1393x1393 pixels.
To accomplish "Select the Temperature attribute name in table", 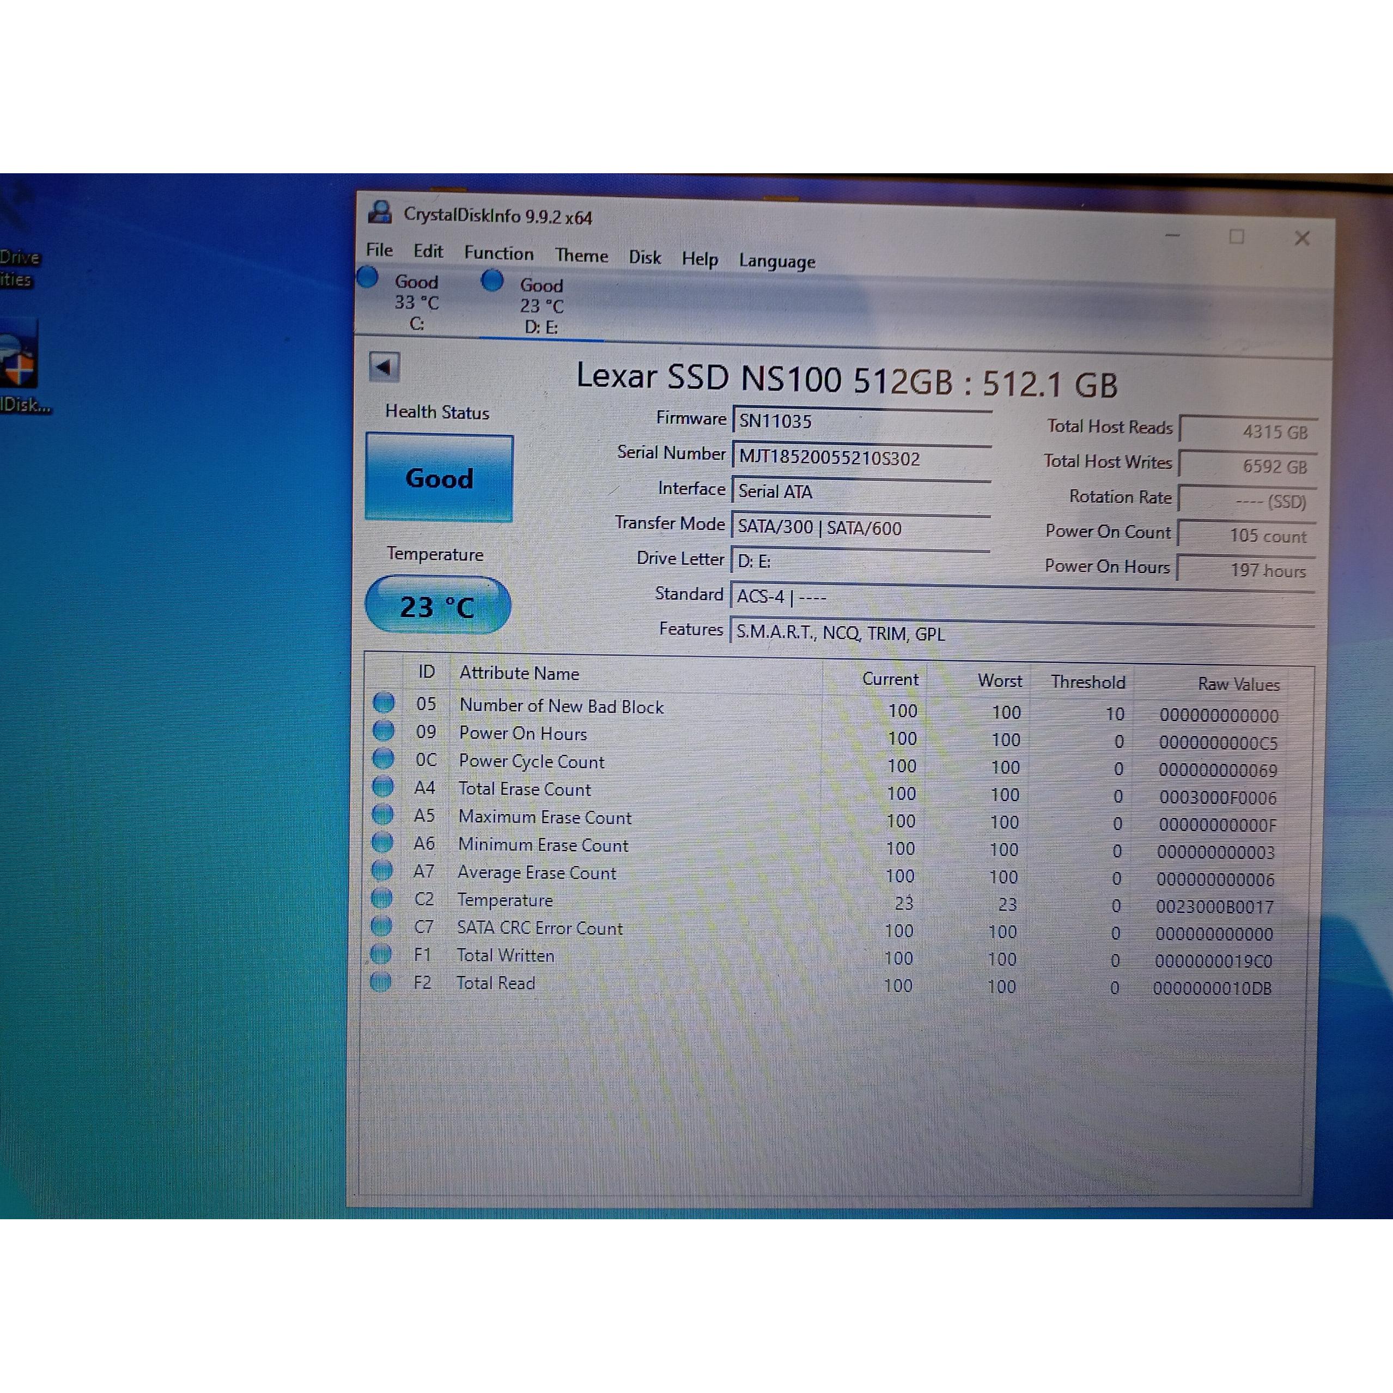I will (x=504, y=901).
